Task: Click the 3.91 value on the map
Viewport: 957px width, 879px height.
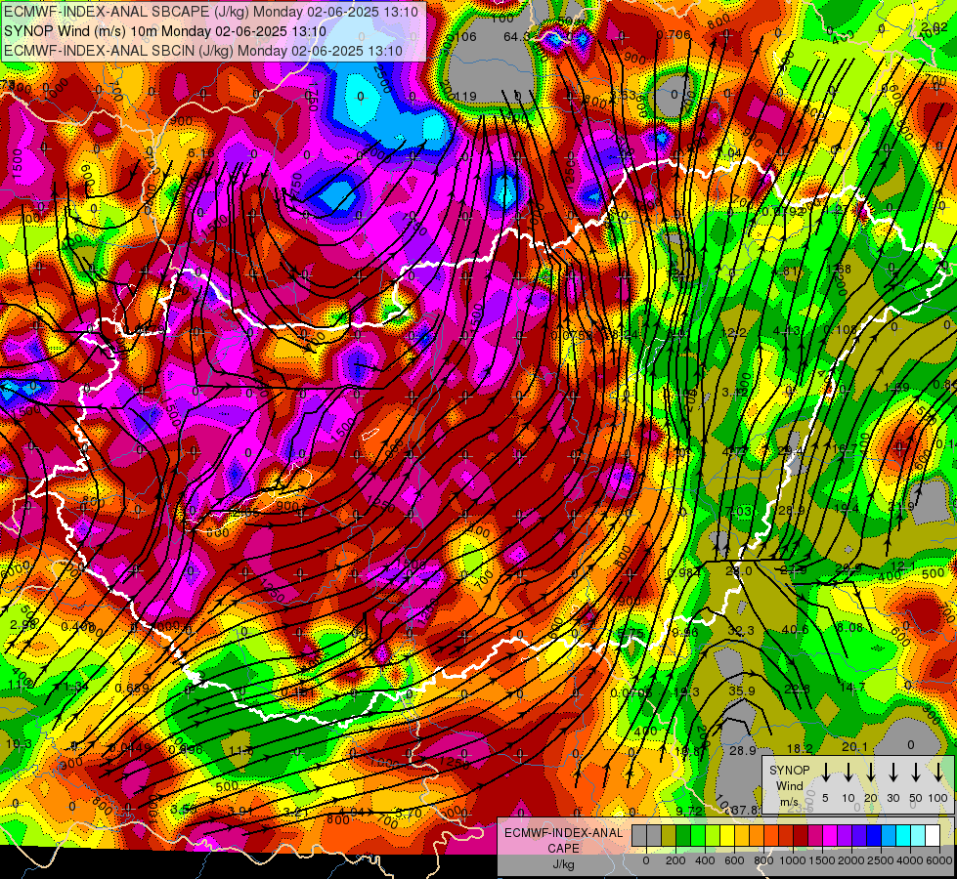Action: 239,811
